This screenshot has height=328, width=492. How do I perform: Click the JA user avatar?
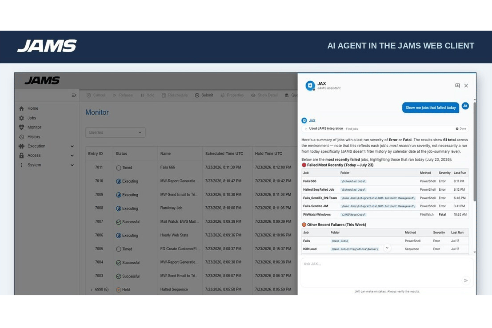point(465,106)
